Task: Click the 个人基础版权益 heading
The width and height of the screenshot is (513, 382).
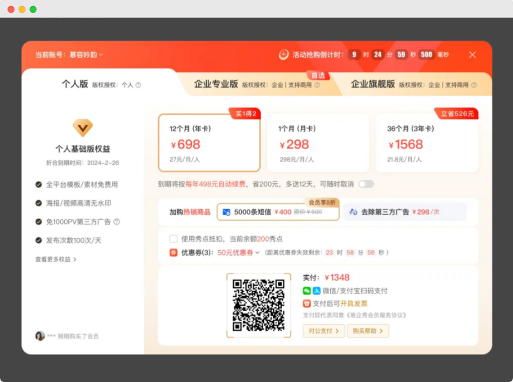Action: point(83,149)
